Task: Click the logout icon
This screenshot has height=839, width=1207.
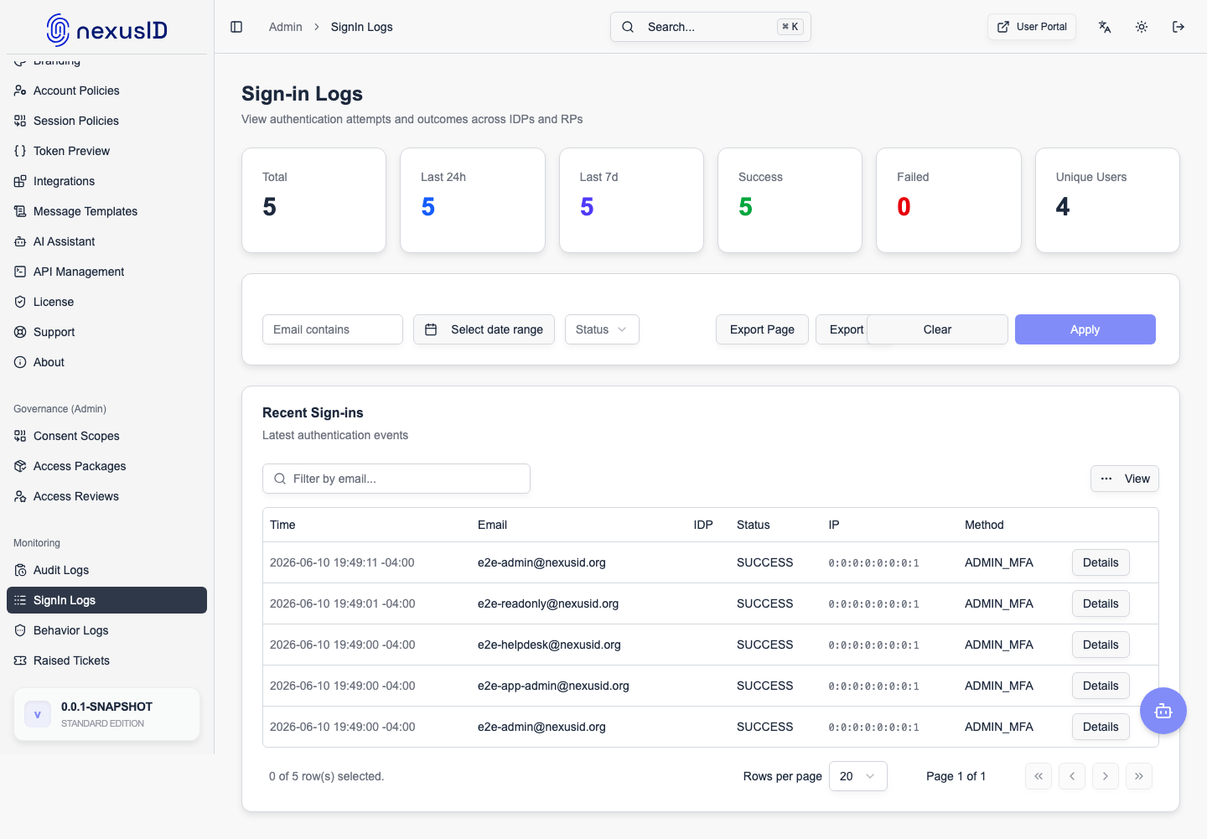Action: pyautogui.click(x=1179, y=27)
